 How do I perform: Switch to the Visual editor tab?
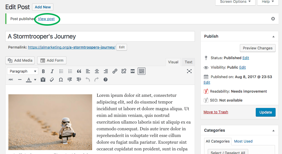[173, 62]
